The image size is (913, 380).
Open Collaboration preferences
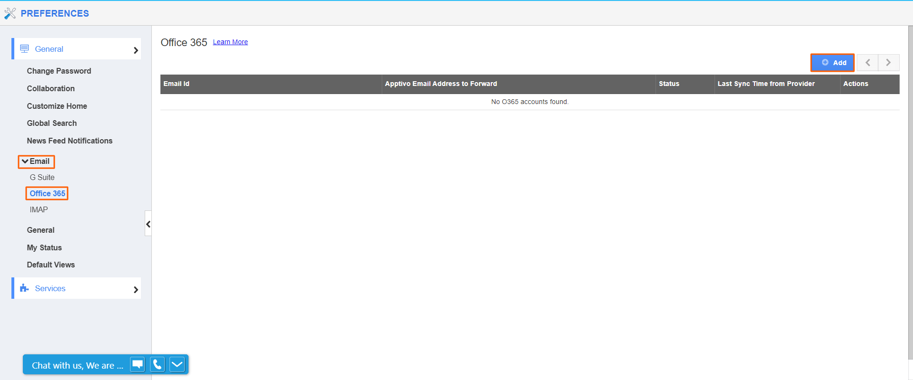(51, 88)
